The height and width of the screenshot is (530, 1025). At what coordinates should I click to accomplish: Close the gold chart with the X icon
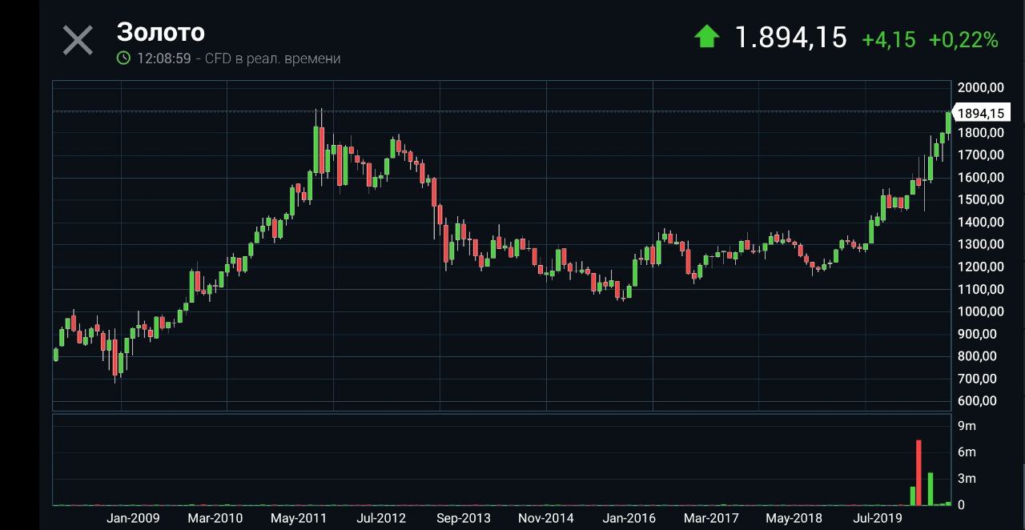coord(78,40)
